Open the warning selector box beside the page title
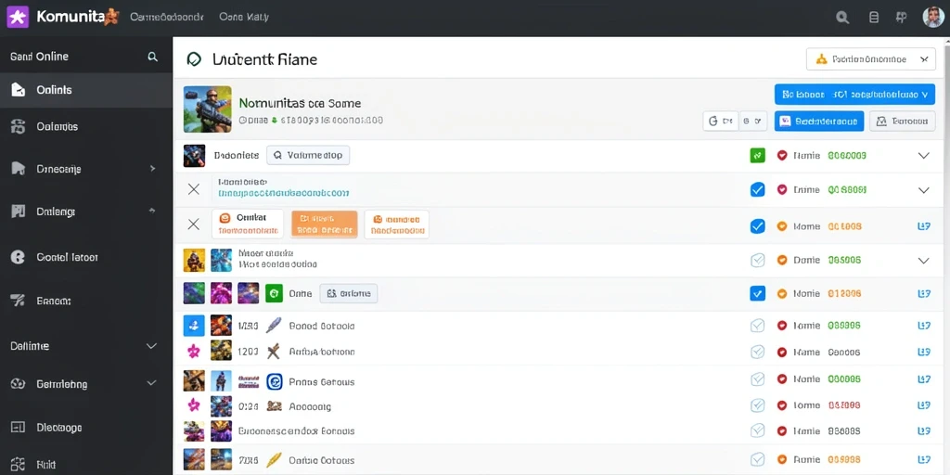 pos(870,59)
